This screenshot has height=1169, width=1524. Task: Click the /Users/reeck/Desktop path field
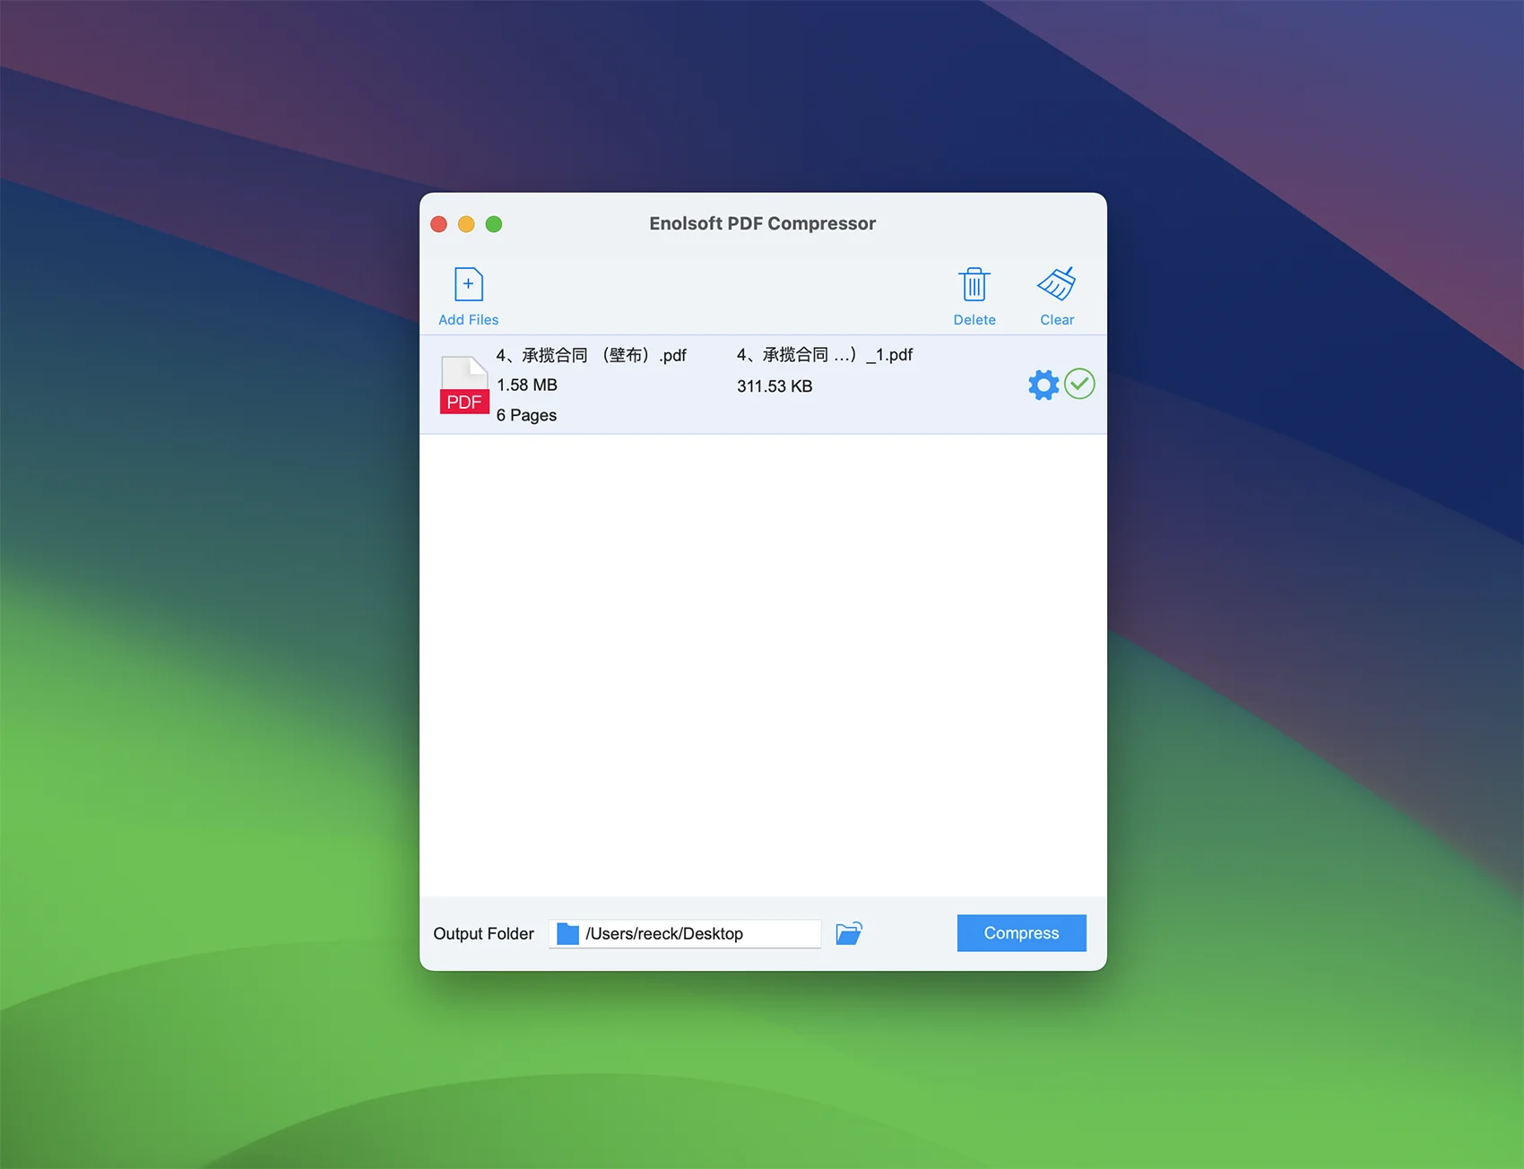685,933
